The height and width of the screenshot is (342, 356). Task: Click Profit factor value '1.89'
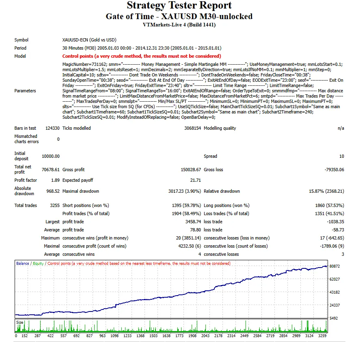click(x=55, y=180)
